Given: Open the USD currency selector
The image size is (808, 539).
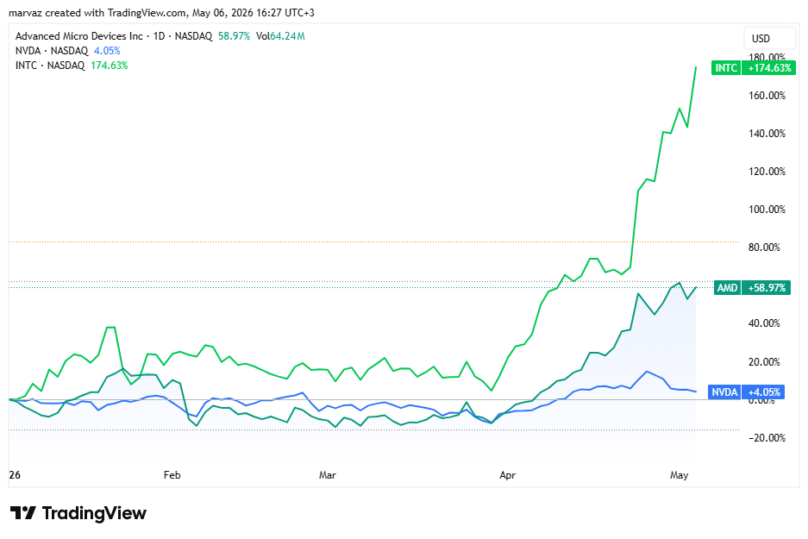Looking at the screenshot, I should click(x=770, y=39).
